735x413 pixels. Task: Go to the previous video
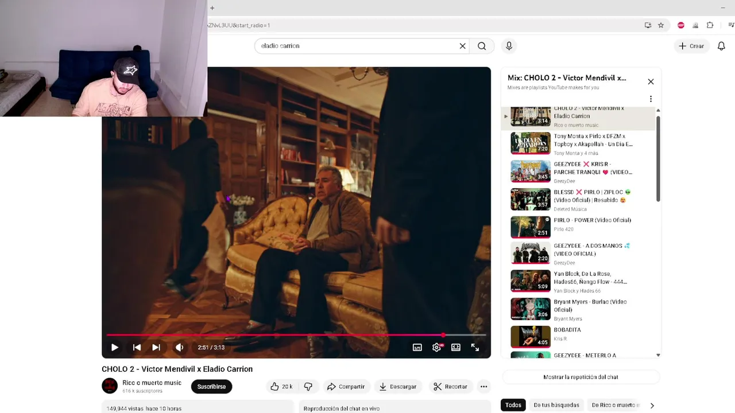[137, 347]
